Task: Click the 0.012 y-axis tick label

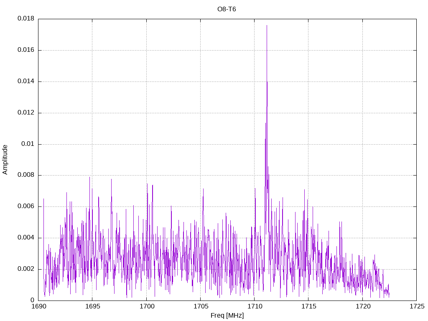Action: [x=26, y=113]
